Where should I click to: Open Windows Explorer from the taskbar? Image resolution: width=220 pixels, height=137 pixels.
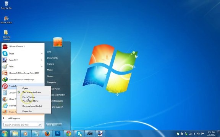tap(15, 134)
